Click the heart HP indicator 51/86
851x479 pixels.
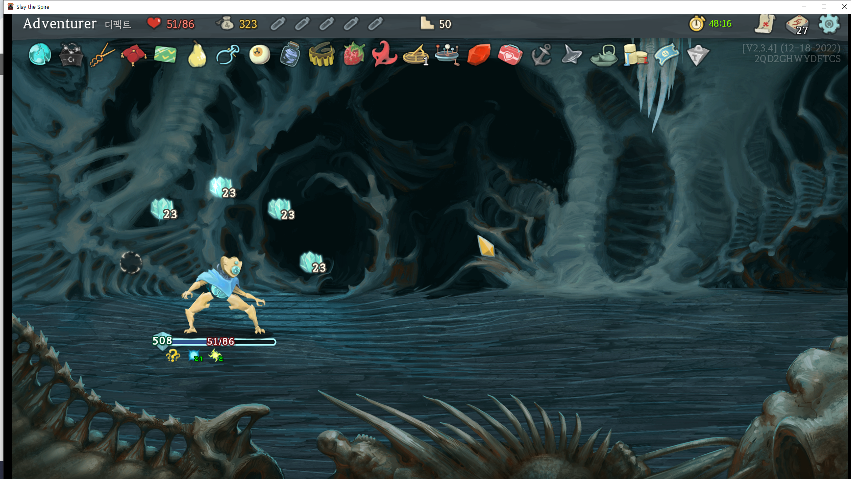[x=154, y=23]
